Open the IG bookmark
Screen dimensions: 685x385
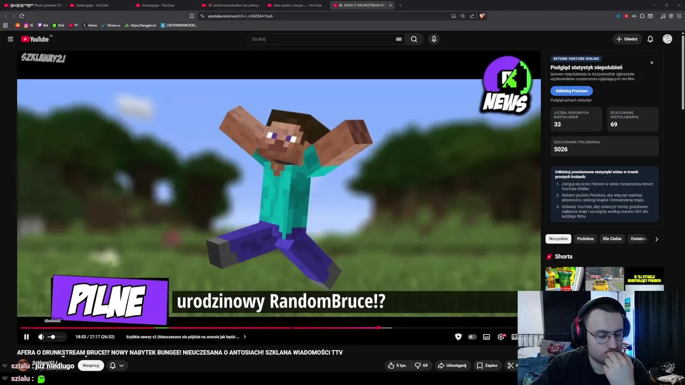[x=29, y=25]
